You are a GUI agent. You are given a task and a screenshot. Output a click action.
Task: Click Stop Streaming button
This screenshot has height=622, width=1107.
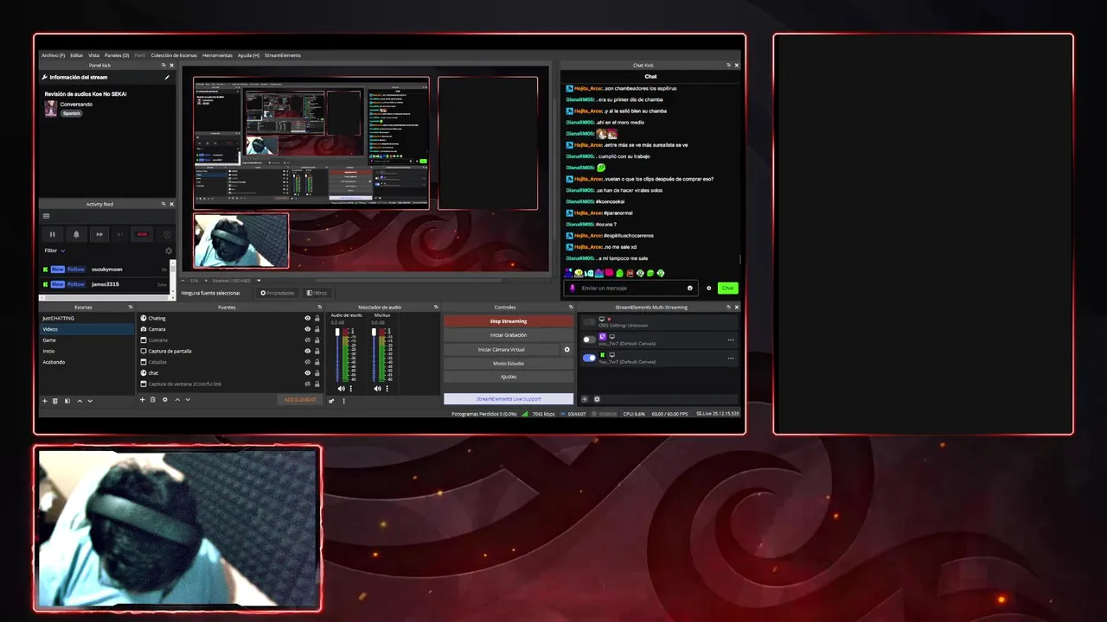click(x=509, y=321)
